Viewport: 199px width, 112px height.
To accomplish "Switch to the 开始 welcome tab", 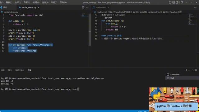I will (x=5, y=7).
